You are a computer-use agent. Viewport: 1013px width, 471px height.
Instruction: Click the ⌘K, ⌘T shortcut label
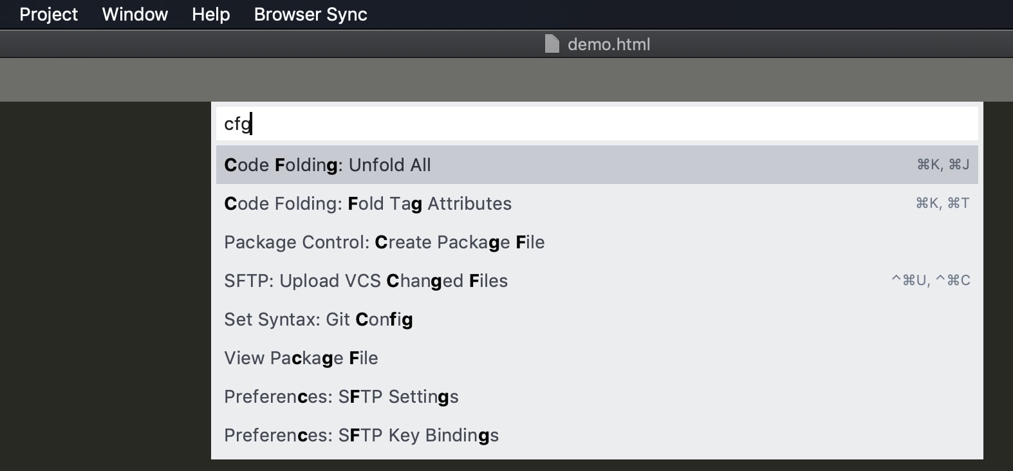(942, 203)
